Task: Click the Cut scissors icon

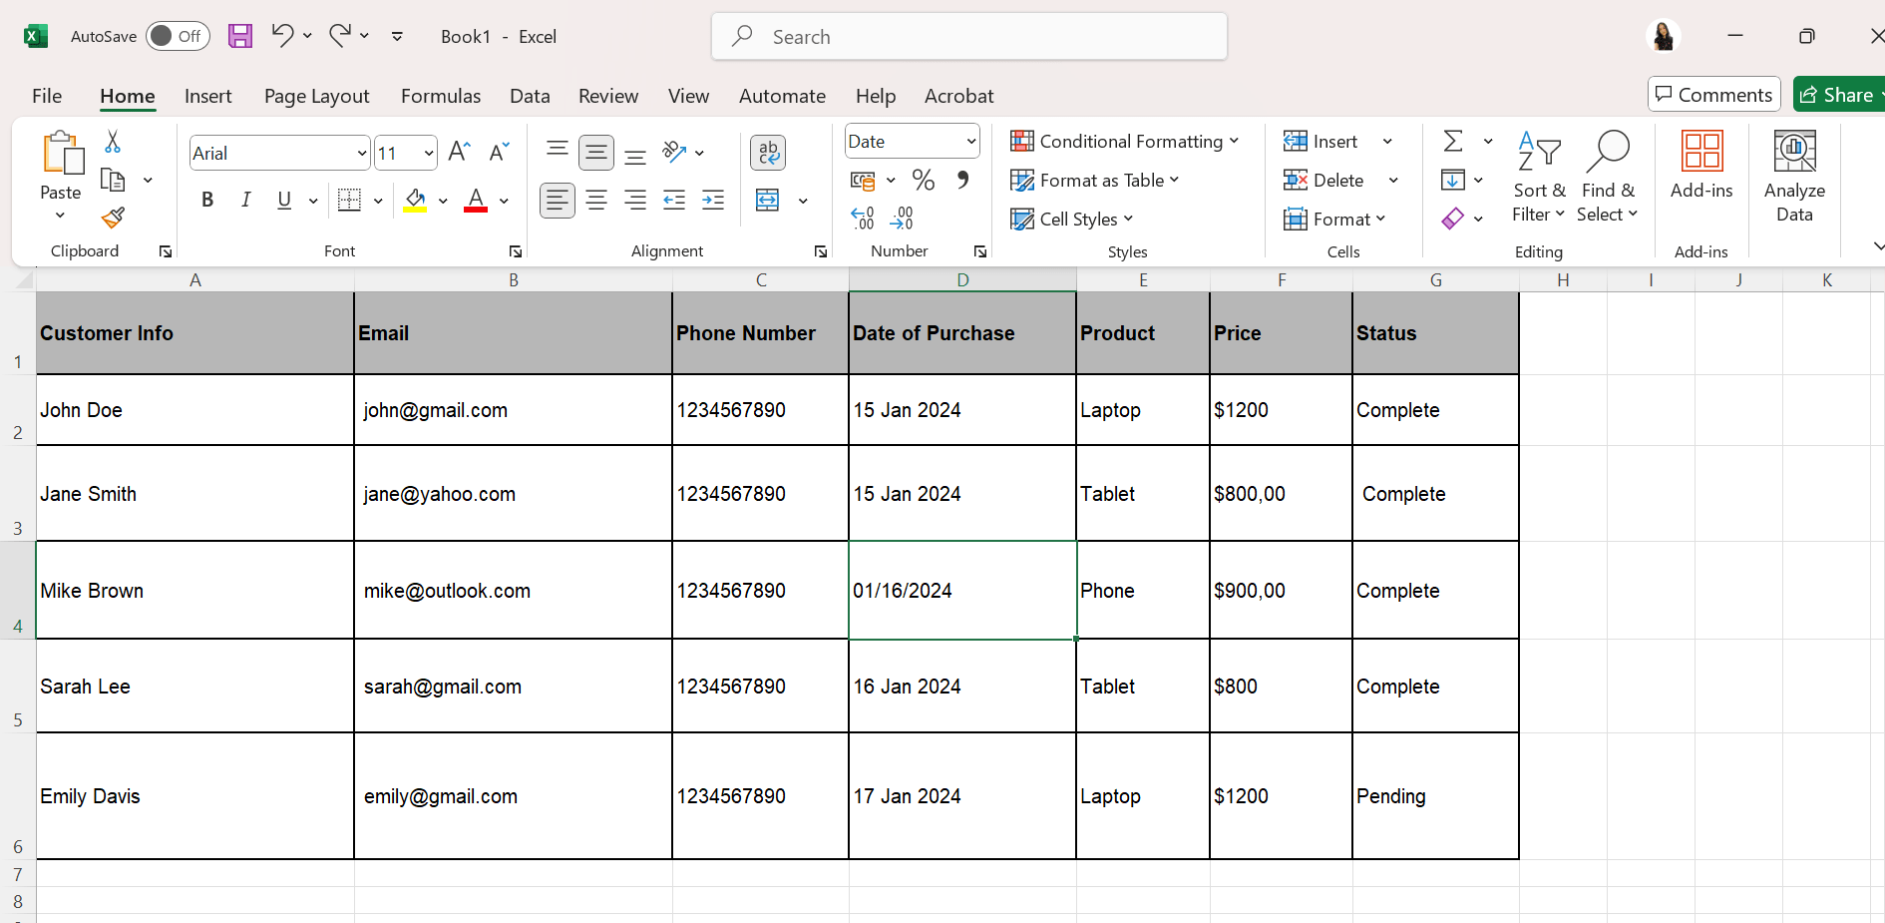Action: click(x=113, y=143)
